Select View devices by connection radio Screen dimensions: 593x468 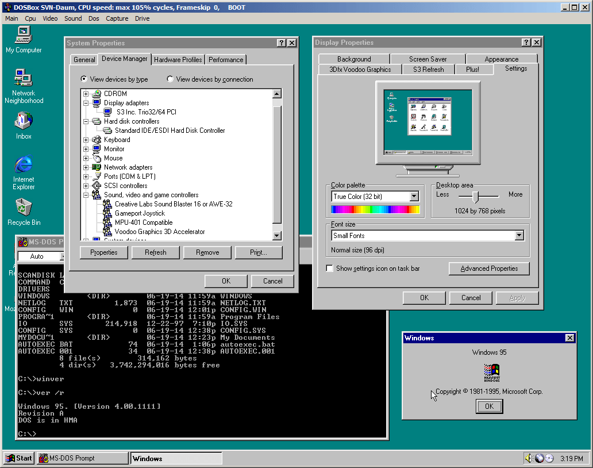(x=170, y=79)
